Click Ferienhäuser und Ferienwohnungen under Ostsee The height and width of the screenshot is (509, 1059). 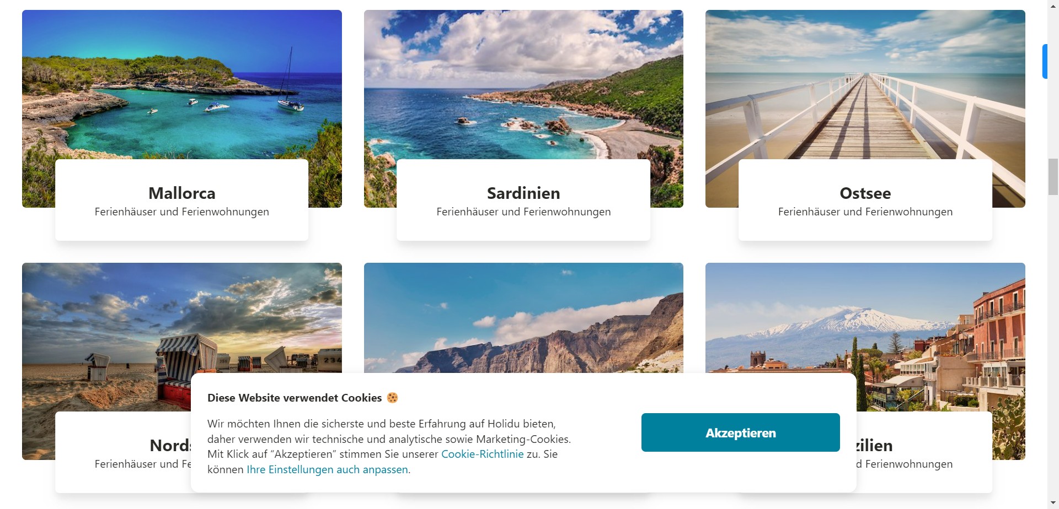865,212
